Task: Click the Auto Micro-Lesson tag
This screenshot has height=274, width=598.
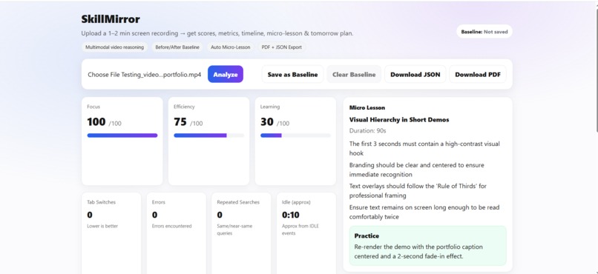Action: (x=230, y=47)
